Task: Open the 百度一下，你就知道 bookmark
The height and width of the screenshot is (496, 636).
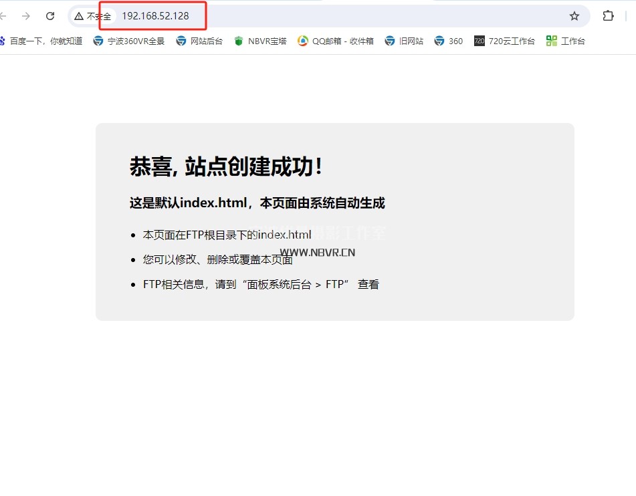Action: pos(41,41)
